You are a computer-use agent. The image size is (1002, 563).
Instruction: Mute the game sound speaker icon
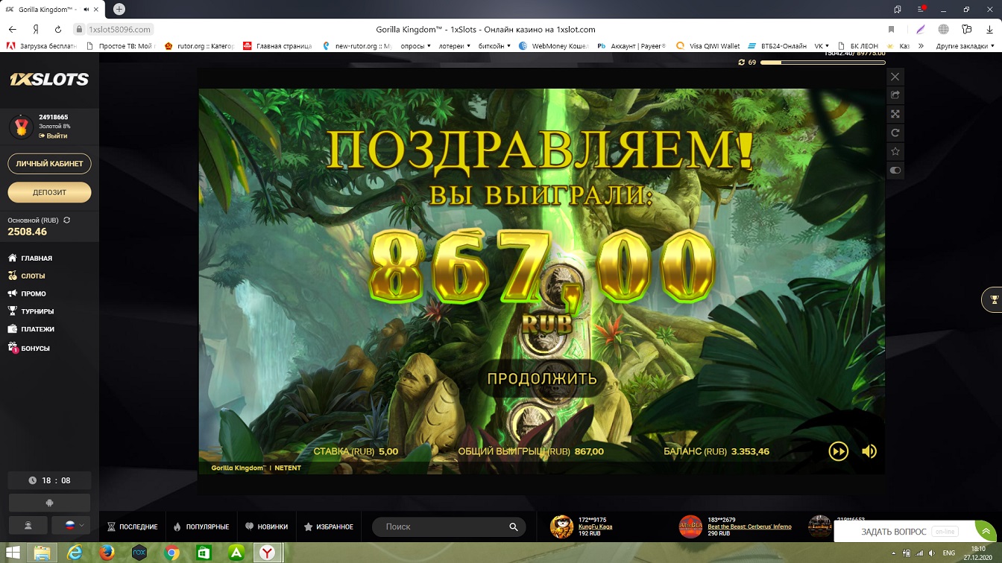click(x=869, y=451)
